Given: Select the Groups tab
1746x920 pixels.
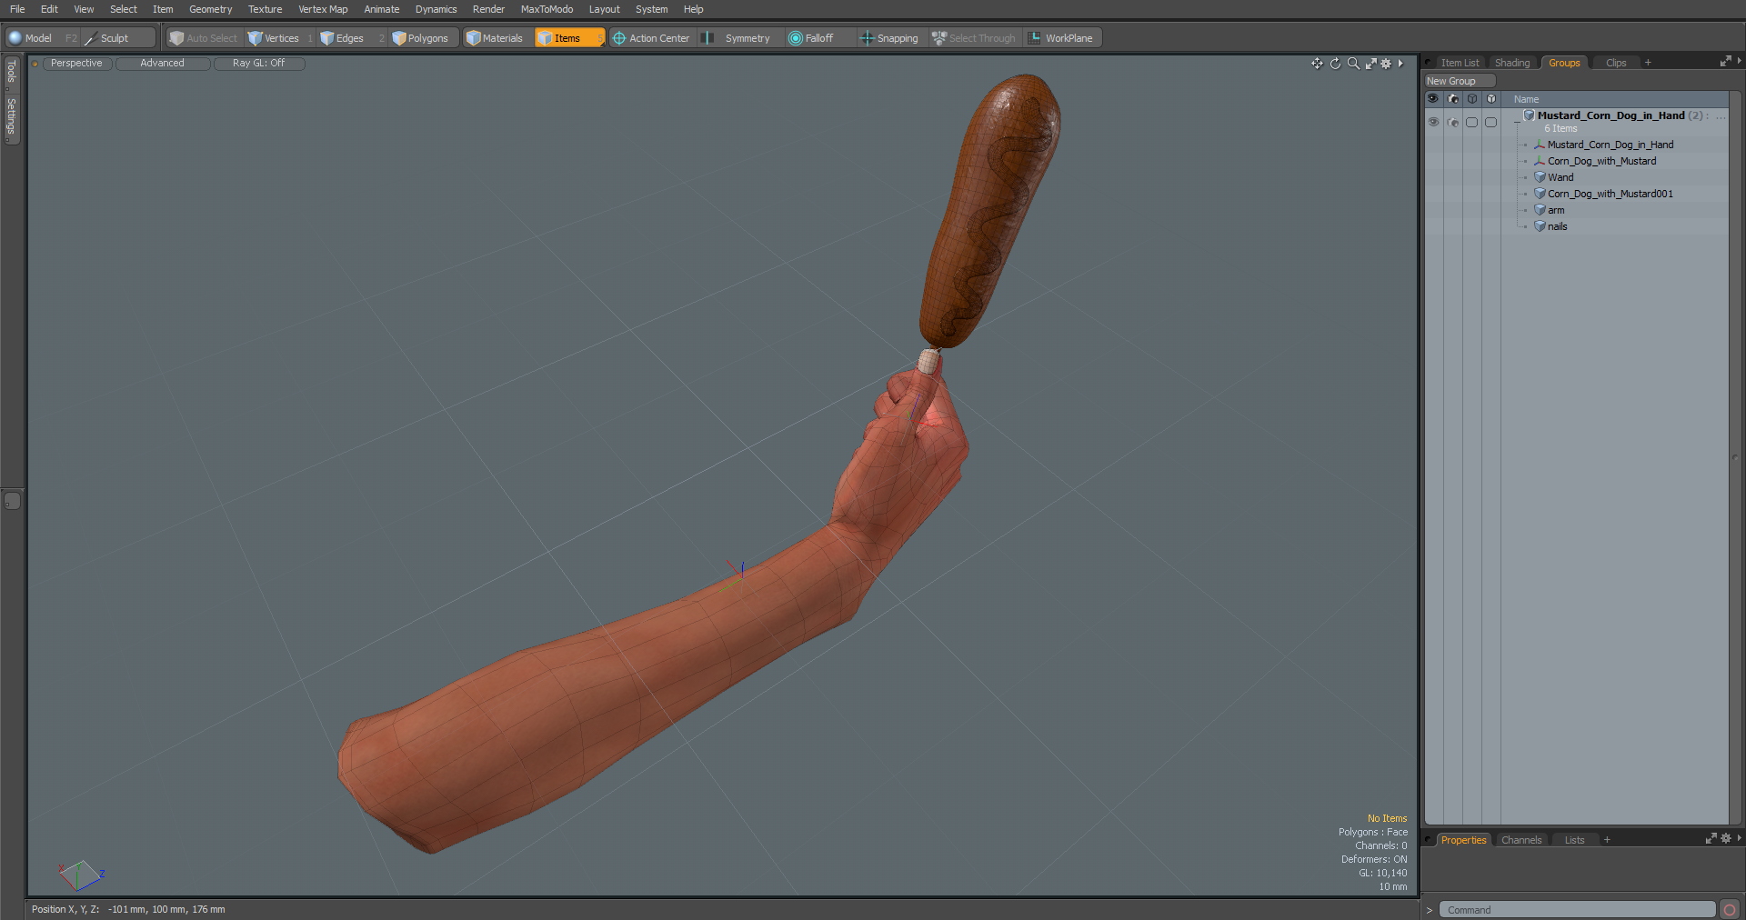Looking at the screenshot, I should click(x=1564, y=63).
